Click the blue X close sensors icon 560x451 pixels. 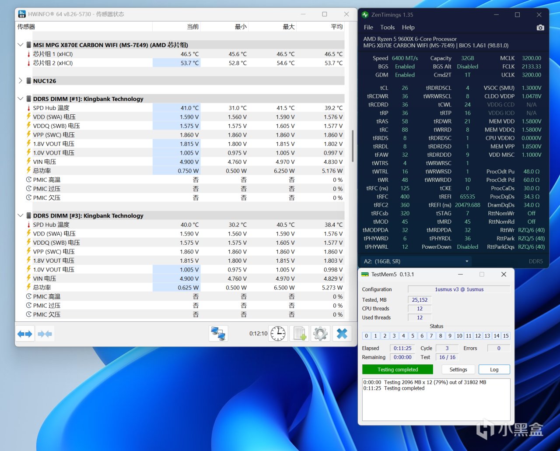pos(342,334)
